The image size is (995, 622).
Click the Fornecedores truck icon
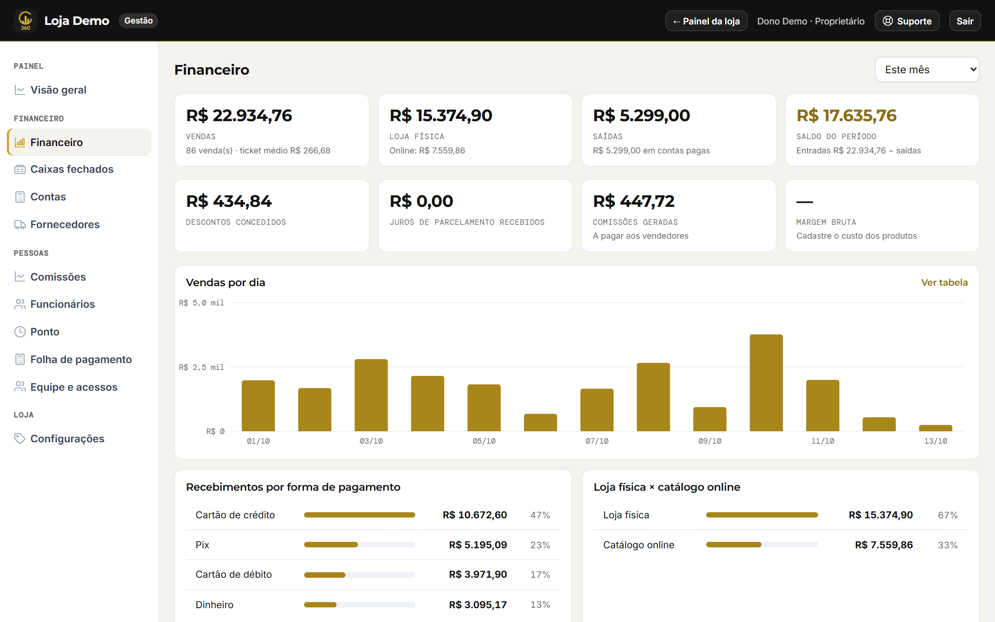coord(20,224)
